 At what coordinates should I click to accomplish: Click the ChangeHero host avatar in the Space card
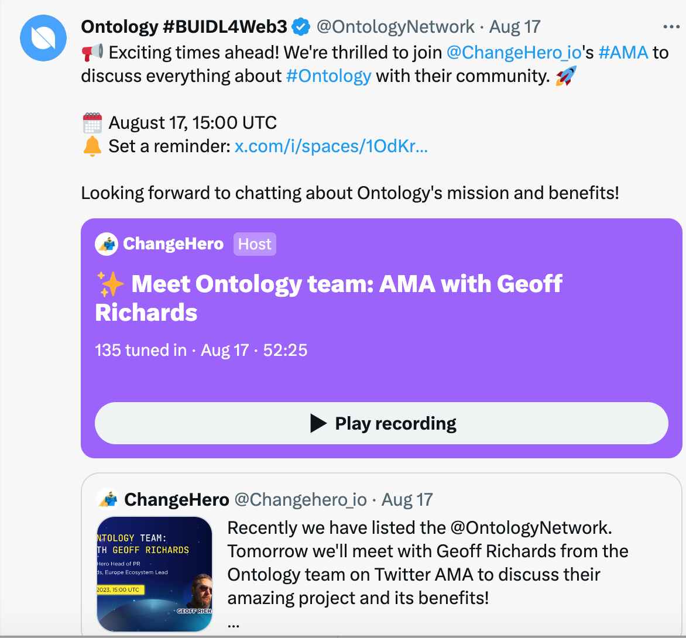[106, 244]
